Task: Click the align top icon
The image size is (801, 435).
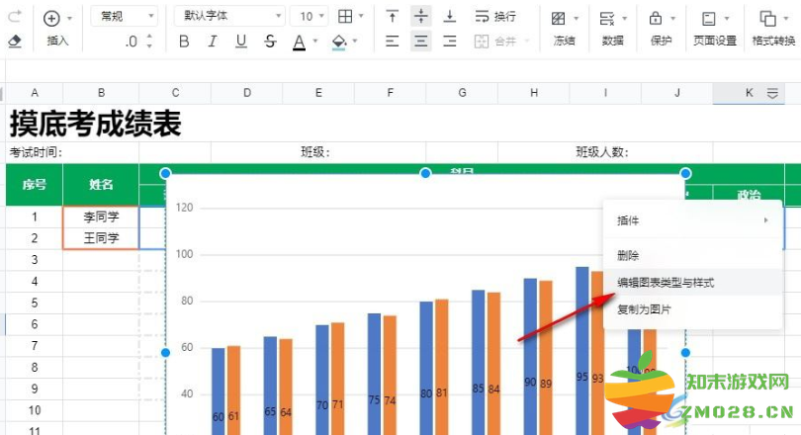Action: click(393, 17)
